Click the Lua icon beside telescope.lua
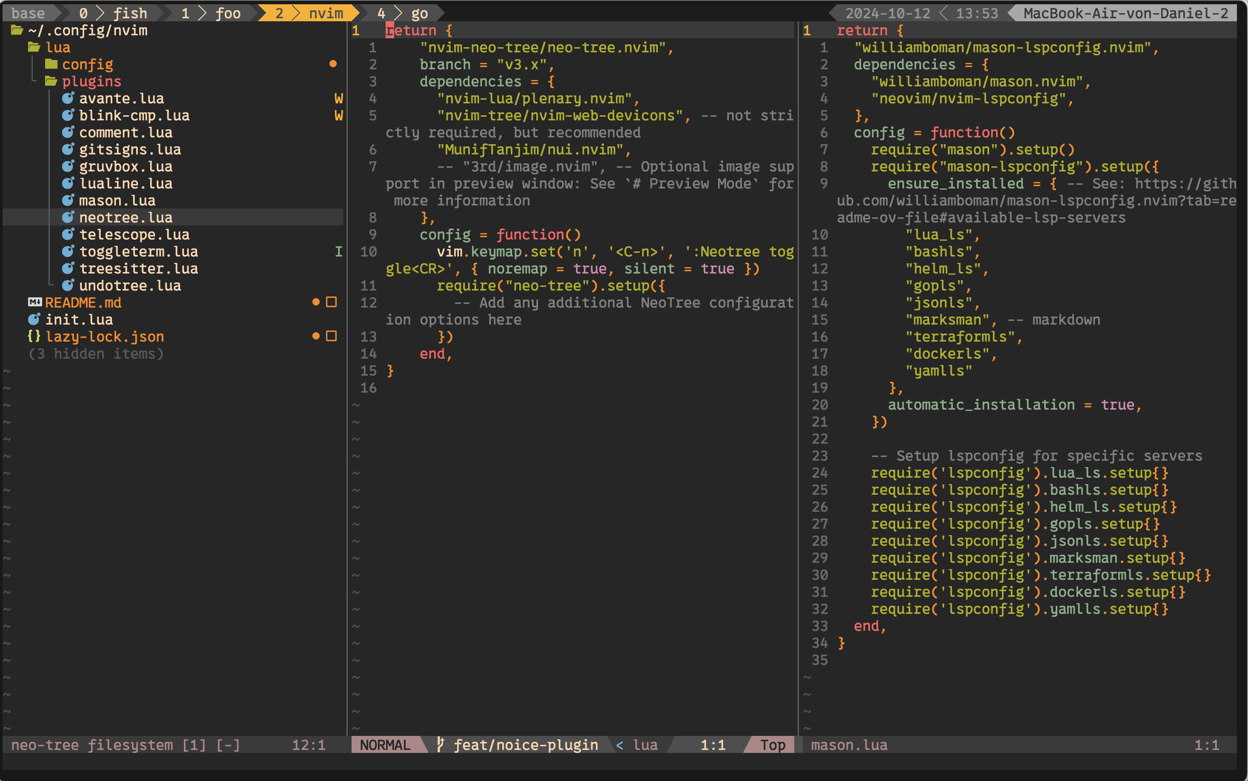1248x781 pixels. (x=68, y=234)
